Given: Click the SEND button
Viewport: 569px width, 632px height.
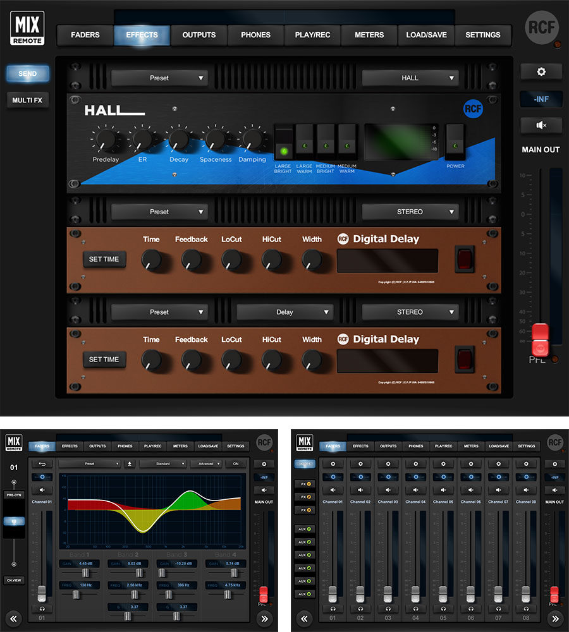Looking at the screenshot, I should [27, 74].
